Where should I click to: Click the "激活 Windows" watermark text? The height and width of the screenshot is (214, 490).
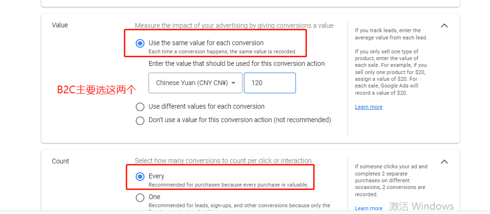click(421, 206)
